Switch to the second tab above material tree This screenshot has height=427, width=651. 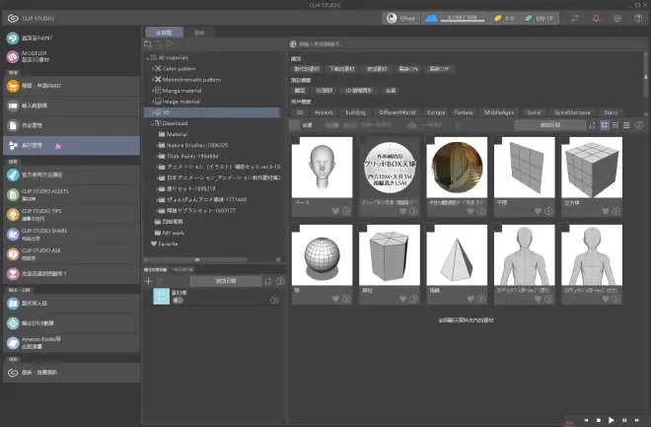[199, 33]
